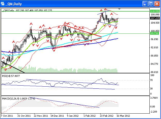Click the _QM,Daily window title text
161x119 pixels.
(14, 4)
